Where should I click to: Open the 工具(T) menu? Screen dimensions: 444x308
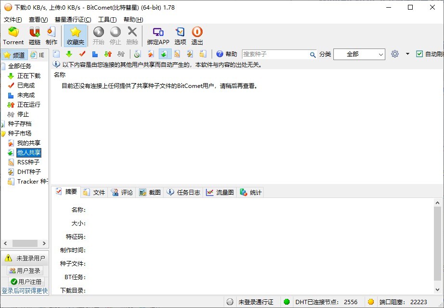coord(107,20)
